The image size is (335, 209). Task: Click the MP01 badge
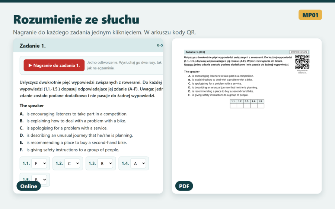click(310, 15)
